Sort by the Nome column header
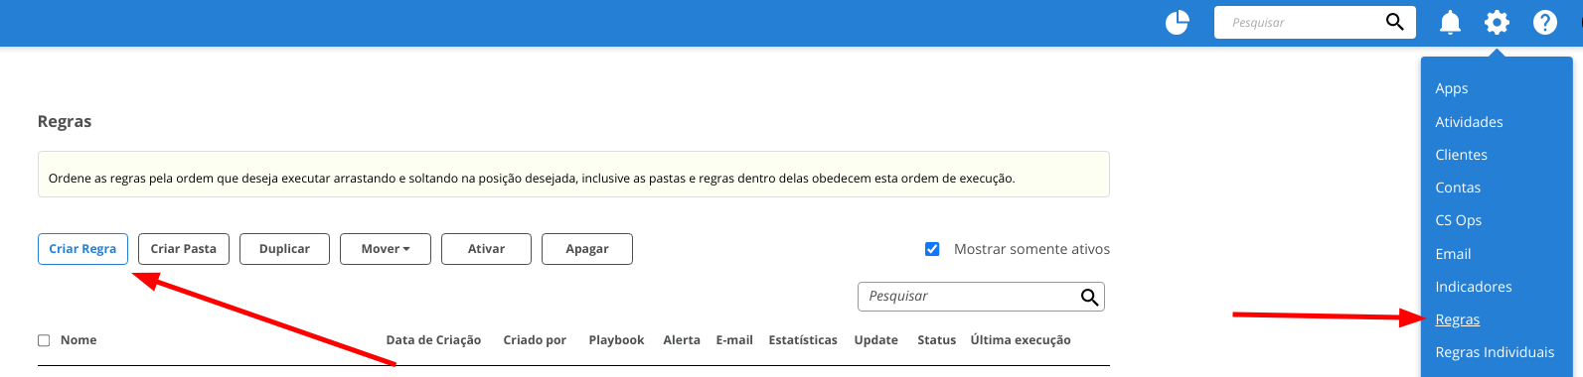 (x=79, y=340)
